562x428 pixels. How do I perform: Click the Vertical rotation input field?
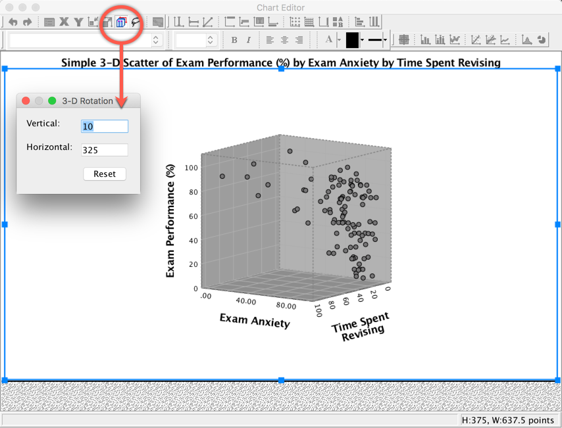[105, 126]
